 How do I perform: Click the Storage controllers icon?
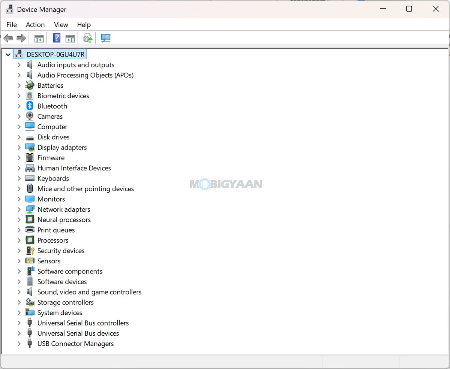pyautogui.click(x=30, y=302)
